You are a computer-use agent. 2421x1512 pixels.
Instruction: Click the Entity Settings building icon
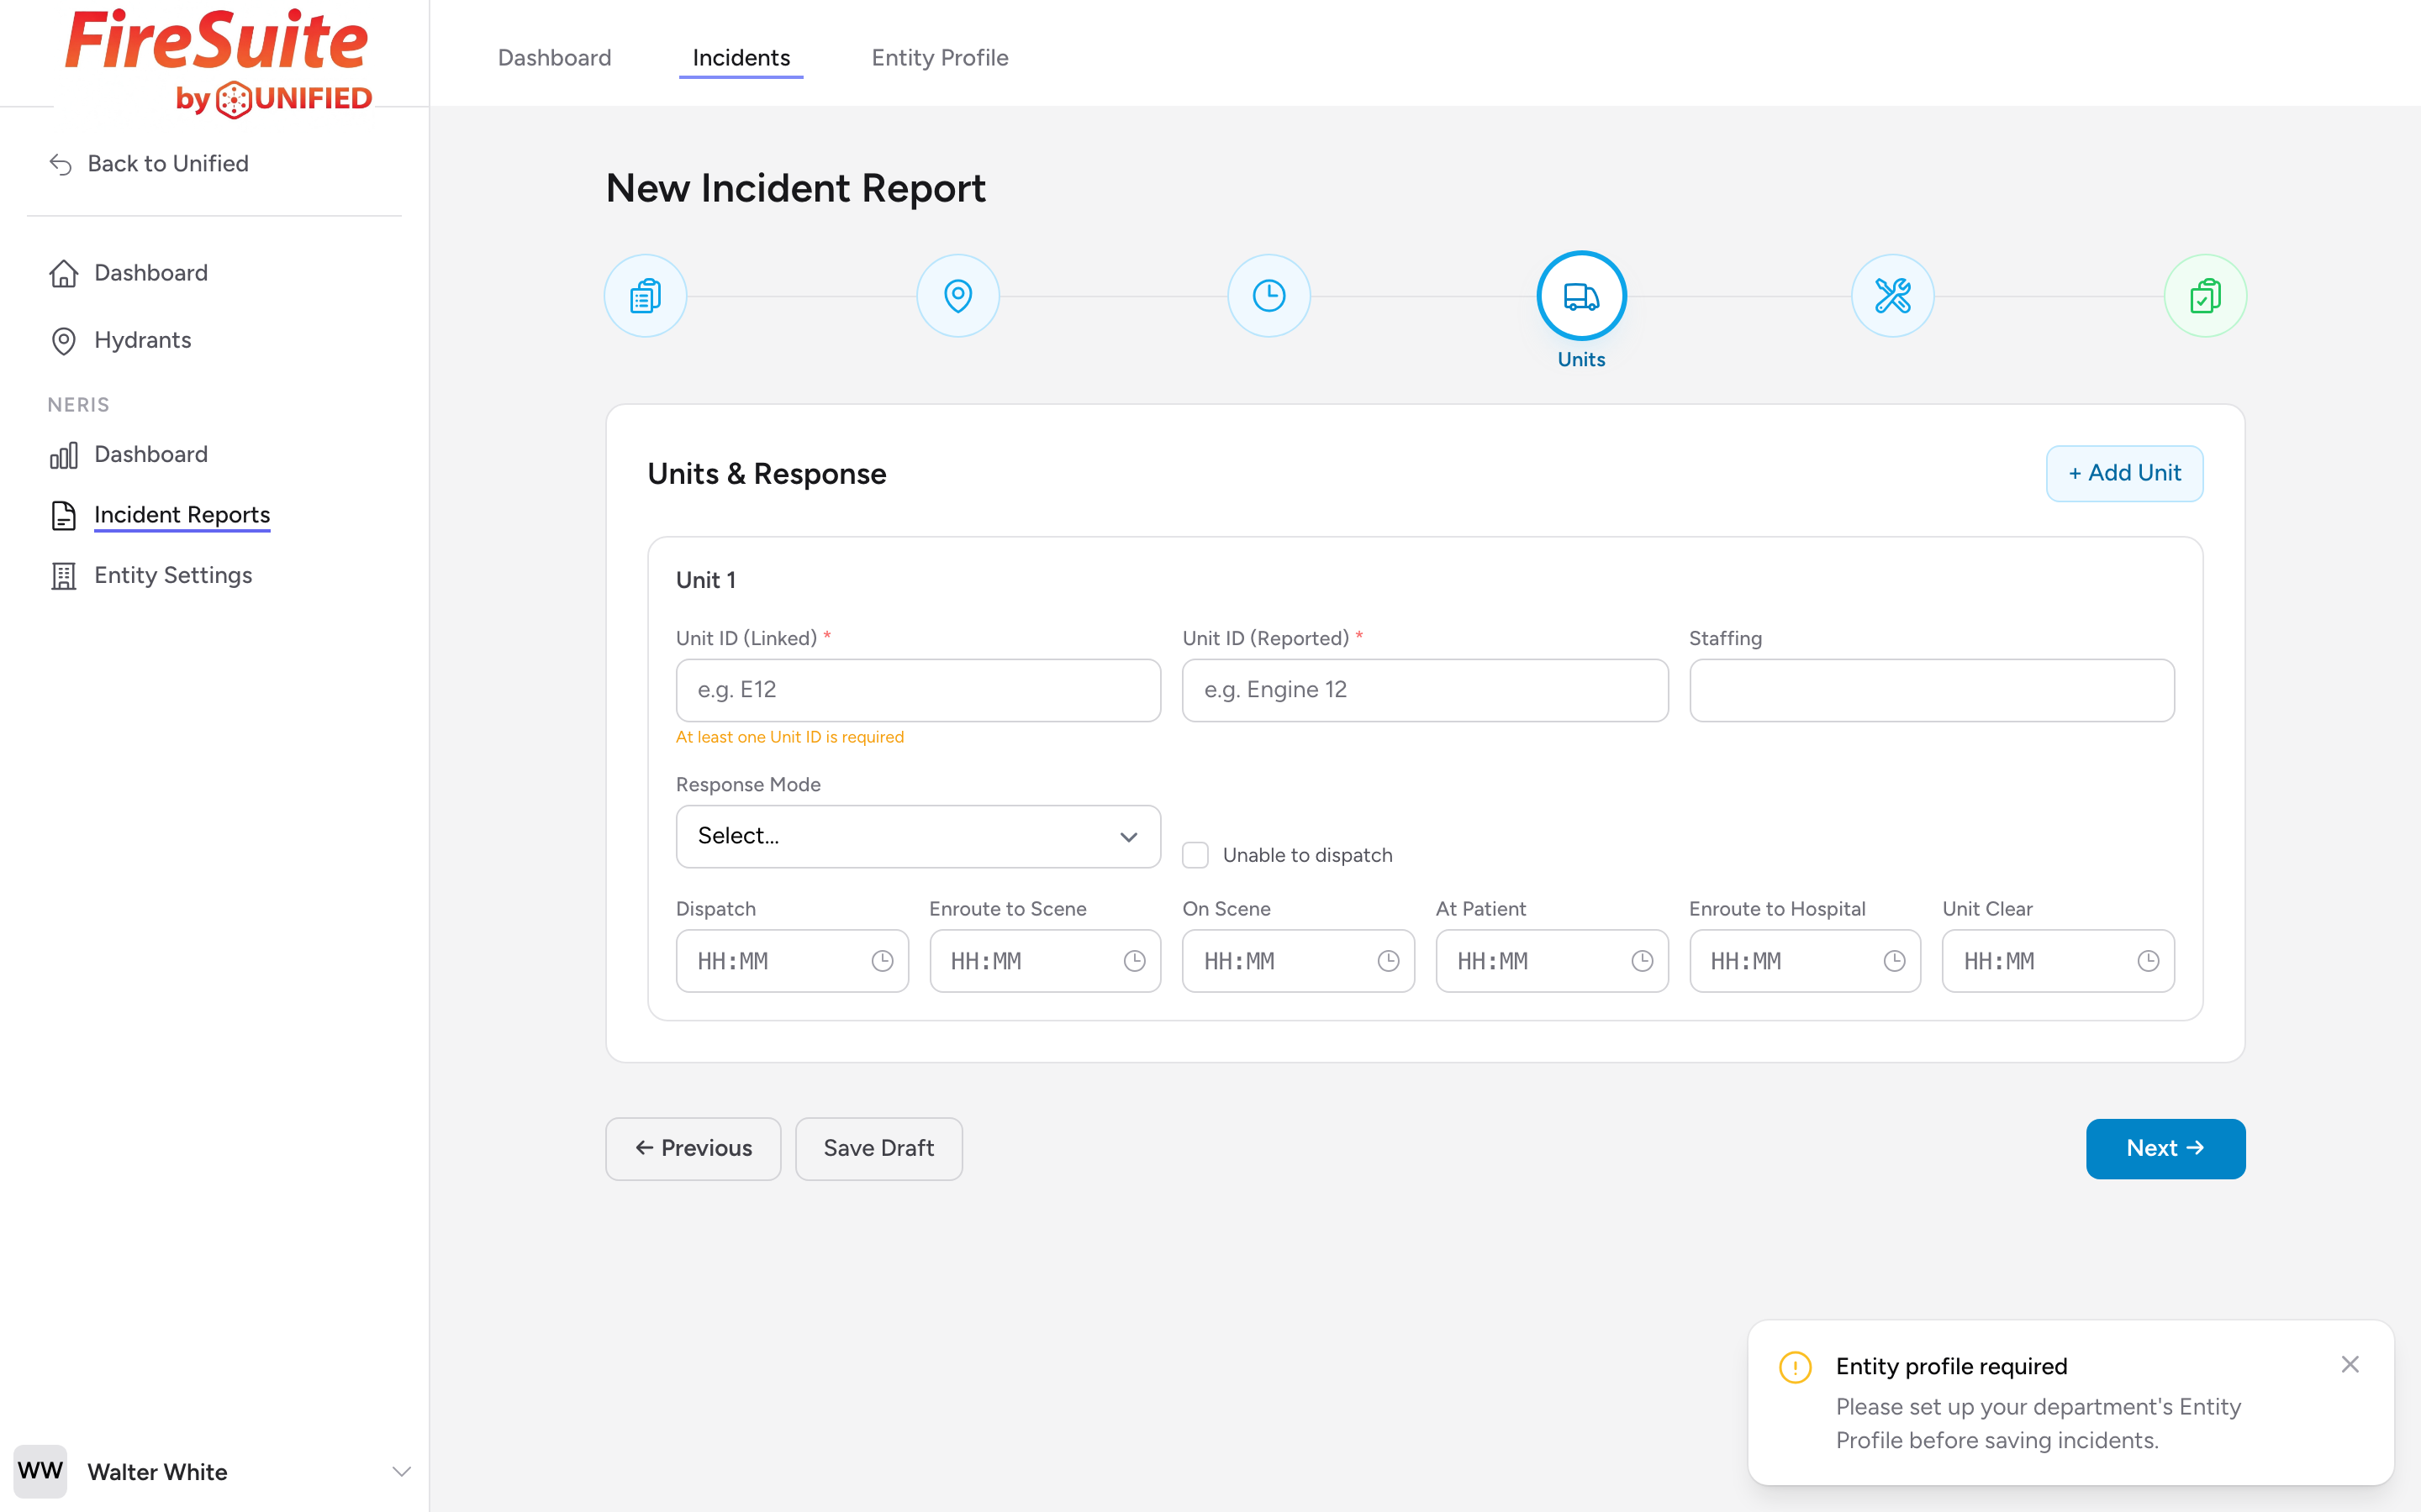[x=63, y=576]
